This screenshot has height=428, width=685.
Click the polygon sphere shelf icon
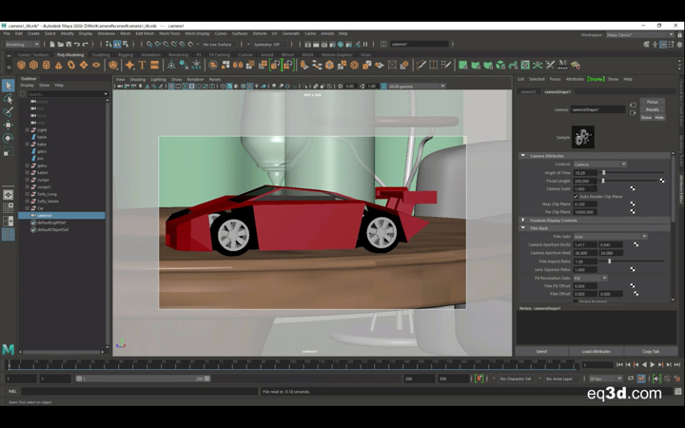[22, 66]
